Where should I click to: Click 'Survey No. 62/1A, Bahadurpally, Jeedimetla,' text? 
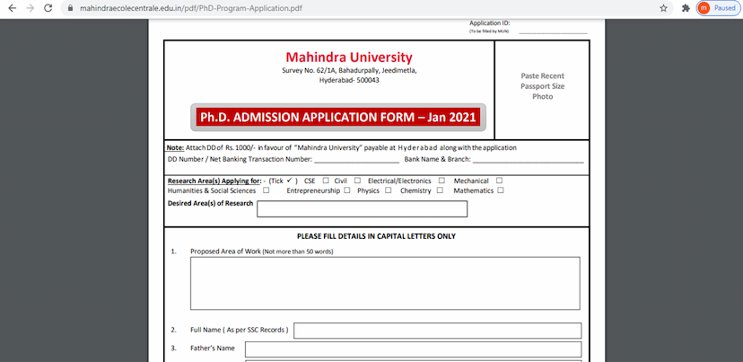coord(349,70)
